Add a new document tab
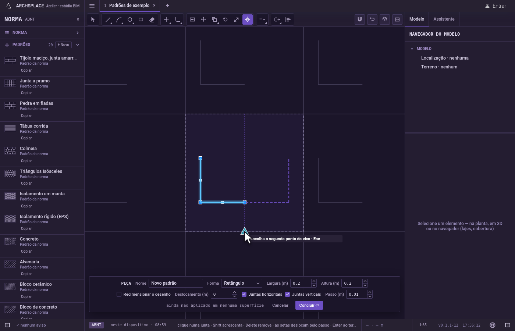Screen dimensions: 515x331 click(167, 6)
